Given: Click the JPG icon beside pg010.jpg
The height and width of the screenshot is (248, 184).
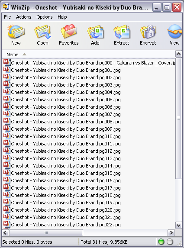Looking at the screenshot, I should click(x=7, y=136).
